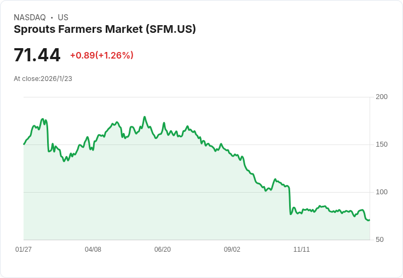Click the +0.89(+1.26%) price change

(101, 55)
